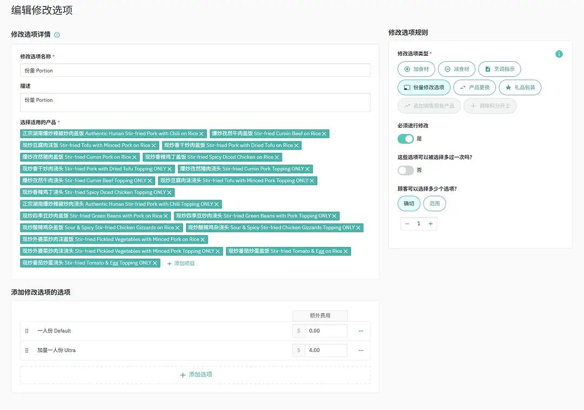Screen dimensions: 584x410
Task: Select the 范围 range option
Action: tap(434, 204)
